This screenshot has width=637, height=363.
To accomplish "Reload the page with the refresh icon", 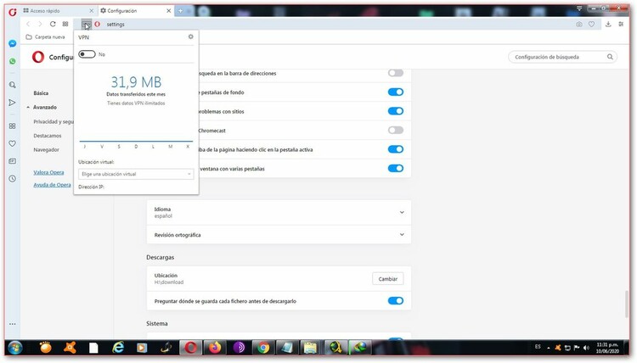I will 53,25.
